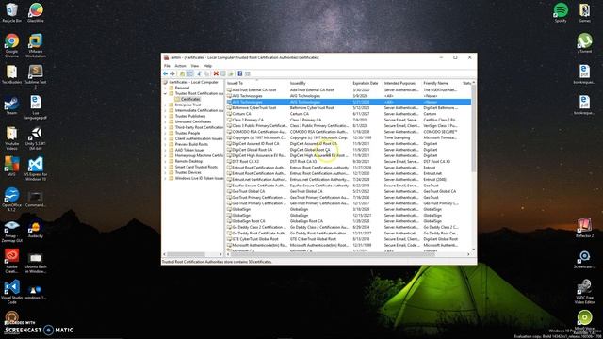The image size is (603, 339).
Task: Open the Help menu
Action: 207,66
